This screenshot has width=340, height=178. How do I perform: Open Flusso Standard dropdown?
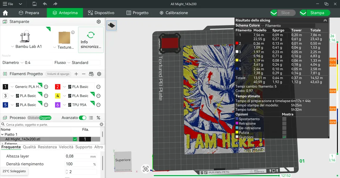click(x=84, y=63)
